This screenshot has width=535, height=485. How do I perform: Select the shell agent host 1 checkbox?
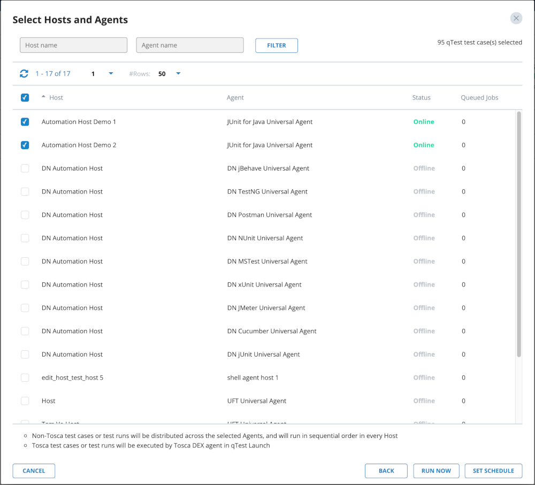coord(25,378)
